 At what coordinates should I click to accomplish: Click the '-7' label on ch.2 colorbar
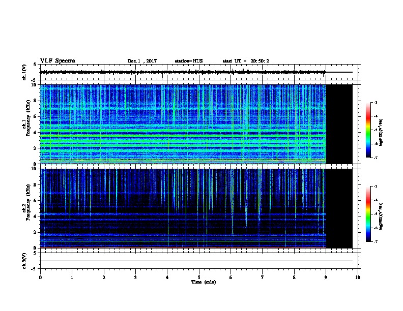375,241
